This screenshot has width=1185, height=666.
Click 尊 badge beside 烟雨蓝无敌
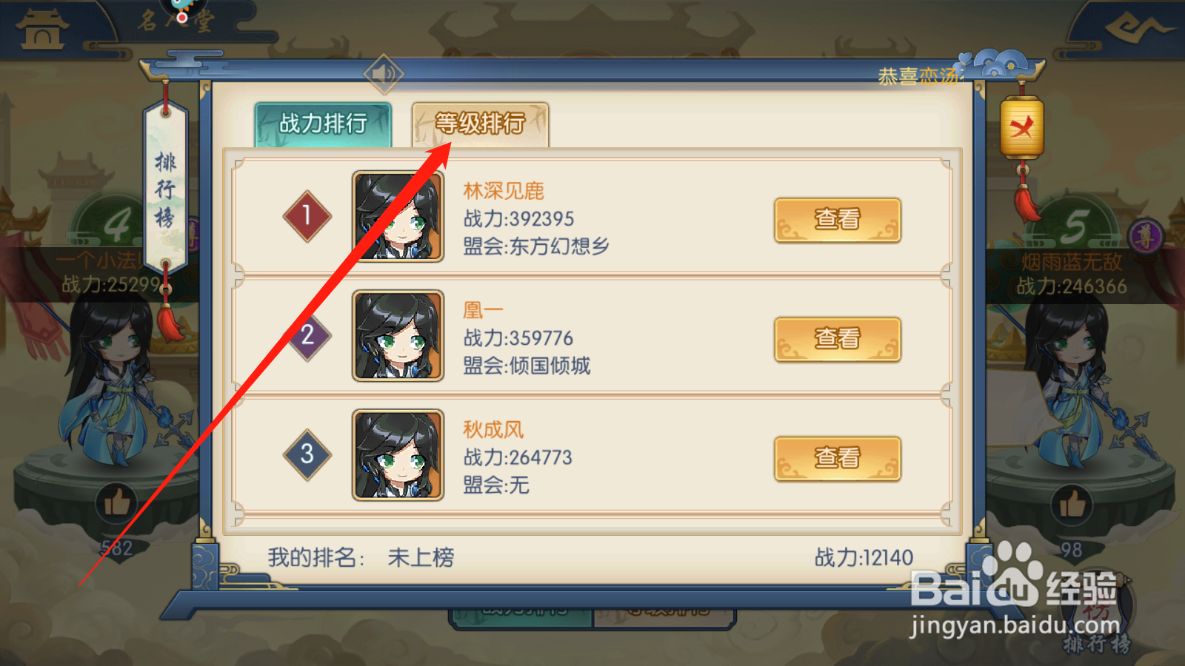[1145, 237]
